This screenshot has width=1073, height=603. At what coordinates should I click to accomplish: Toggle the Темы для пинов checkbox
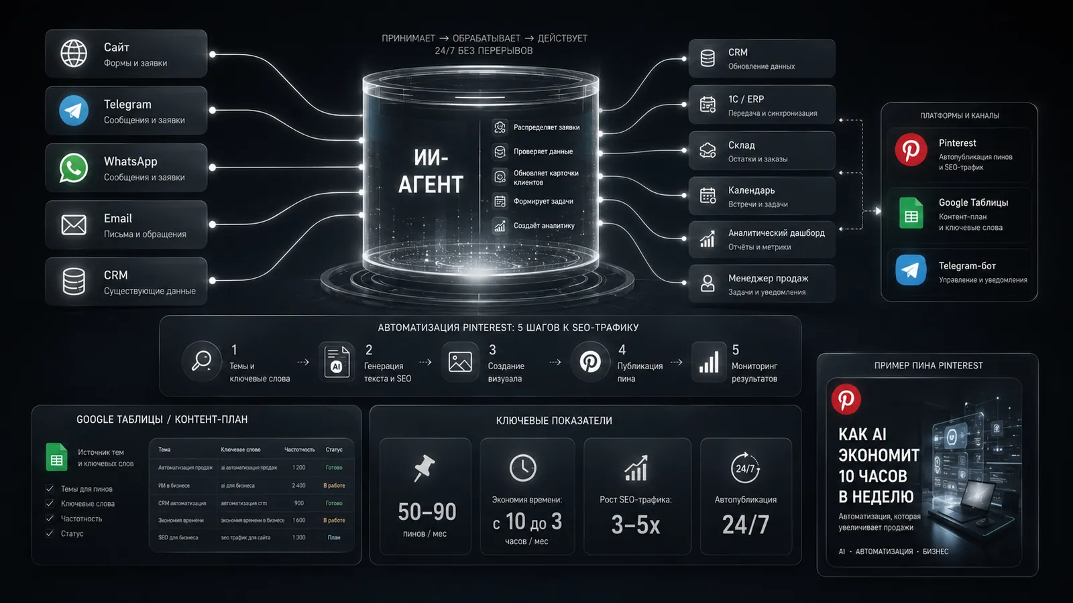50,488
